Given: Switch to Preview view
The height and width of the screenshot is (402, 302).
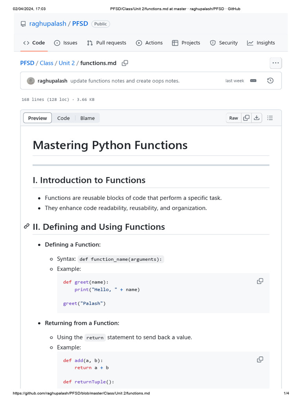Looking at the screenshot, I should coord(37,118).
